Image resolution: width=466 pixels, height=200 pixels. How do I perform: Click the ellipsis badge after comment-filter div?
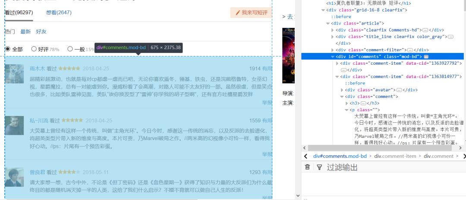point(410,50)
